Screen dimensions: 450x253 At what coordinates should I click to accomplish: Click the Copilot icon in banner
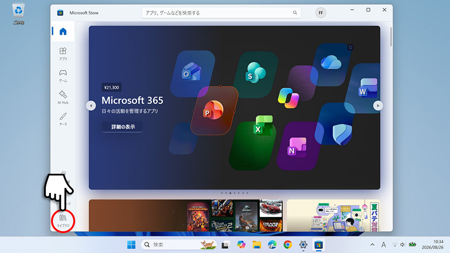tap(289, 98)
